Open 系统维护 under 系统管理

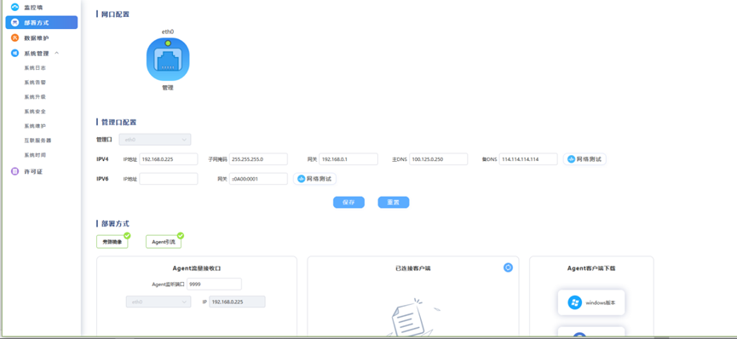pyautogui.click(x=35, y=126)
